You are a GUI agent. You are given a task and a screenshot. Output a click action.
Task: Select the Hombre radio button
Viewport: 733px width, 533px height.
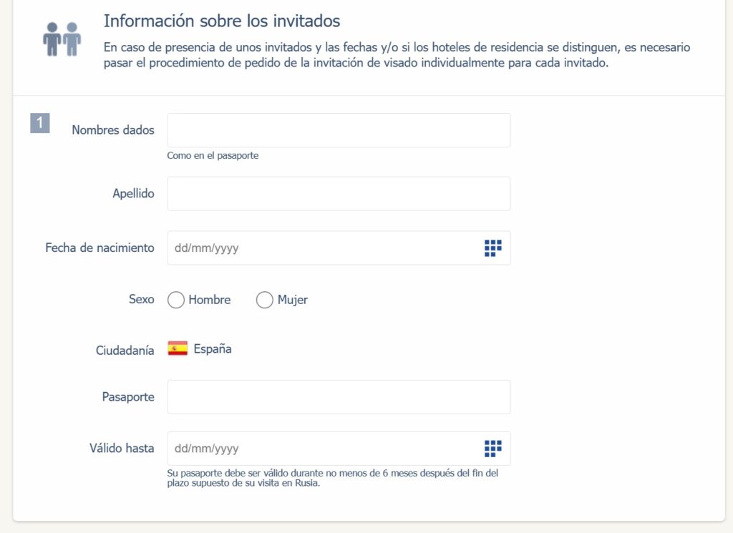click(x=176, y=300)
